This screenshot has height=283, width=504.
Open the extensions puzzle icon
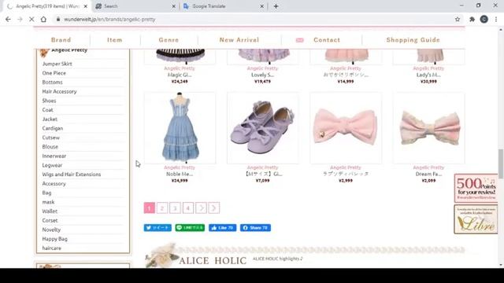coord(472,19)
